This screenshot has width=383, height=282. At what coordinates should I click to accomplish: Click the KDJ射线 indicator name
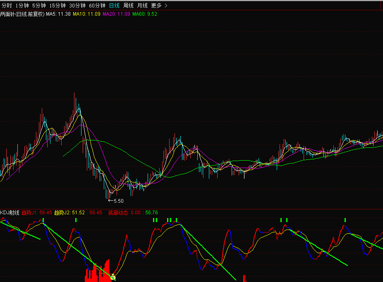pyautogui.click(x=10, y=213)
